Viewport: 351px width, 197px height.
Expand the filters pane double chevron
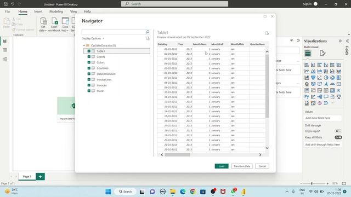tap(298, 40)
